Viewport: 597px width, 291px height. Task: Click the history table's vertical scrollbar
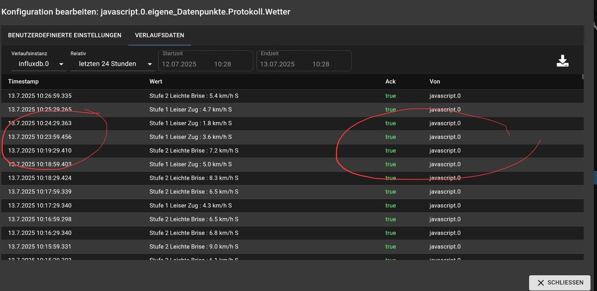point(583,149)
